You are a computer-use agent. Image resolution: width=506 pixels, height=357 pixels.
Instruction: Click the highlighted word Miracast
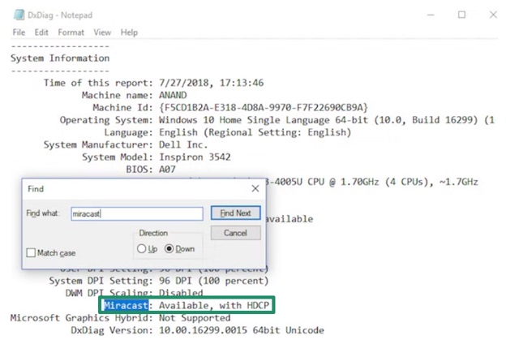[x=126, y=305]
